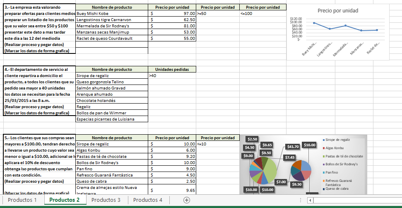Click the sheet tab bar resize handle dots

(301, 200)
